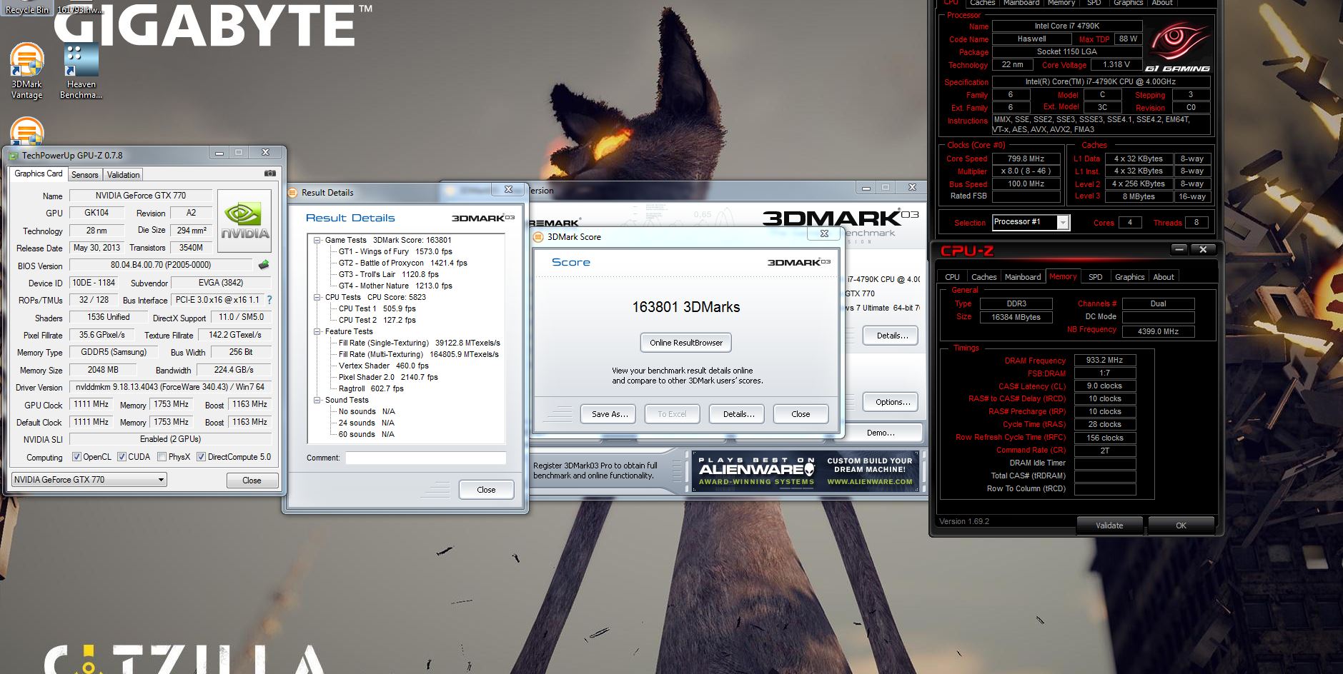Screen dimensions: 1343x674
Task: Click the Alienware advertisement banner
Action: (x=806, y=471)
